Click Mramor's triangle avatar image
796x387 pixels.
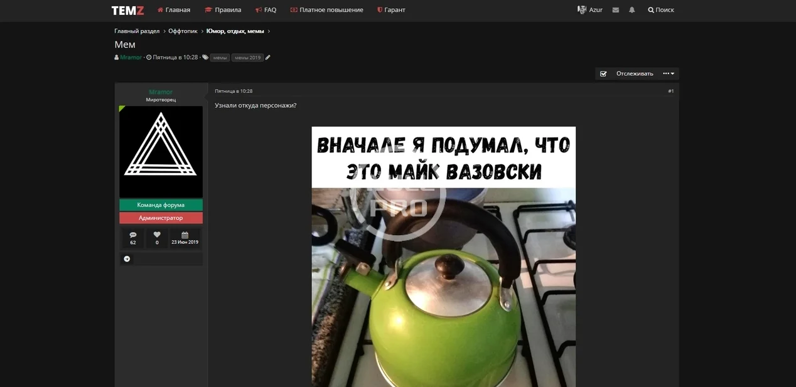(x=161, y=152)
